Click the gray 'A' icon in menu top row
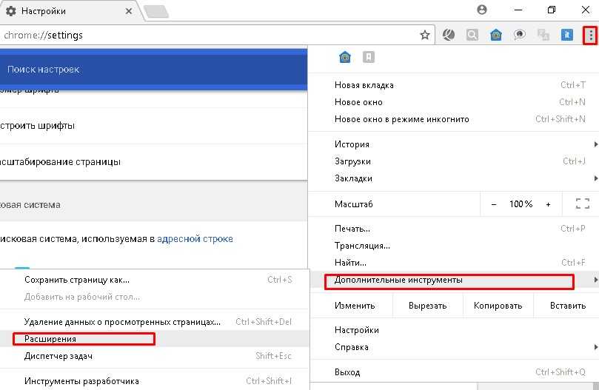The width and height of the screenshot is (599, 390). point(368,57)
